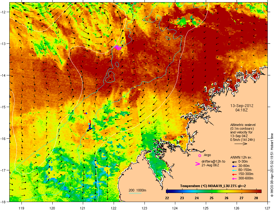Click the longitude axis label '121'
This screenshot has height=211, width=274.
pyautogui.click(x=83, y=208)
